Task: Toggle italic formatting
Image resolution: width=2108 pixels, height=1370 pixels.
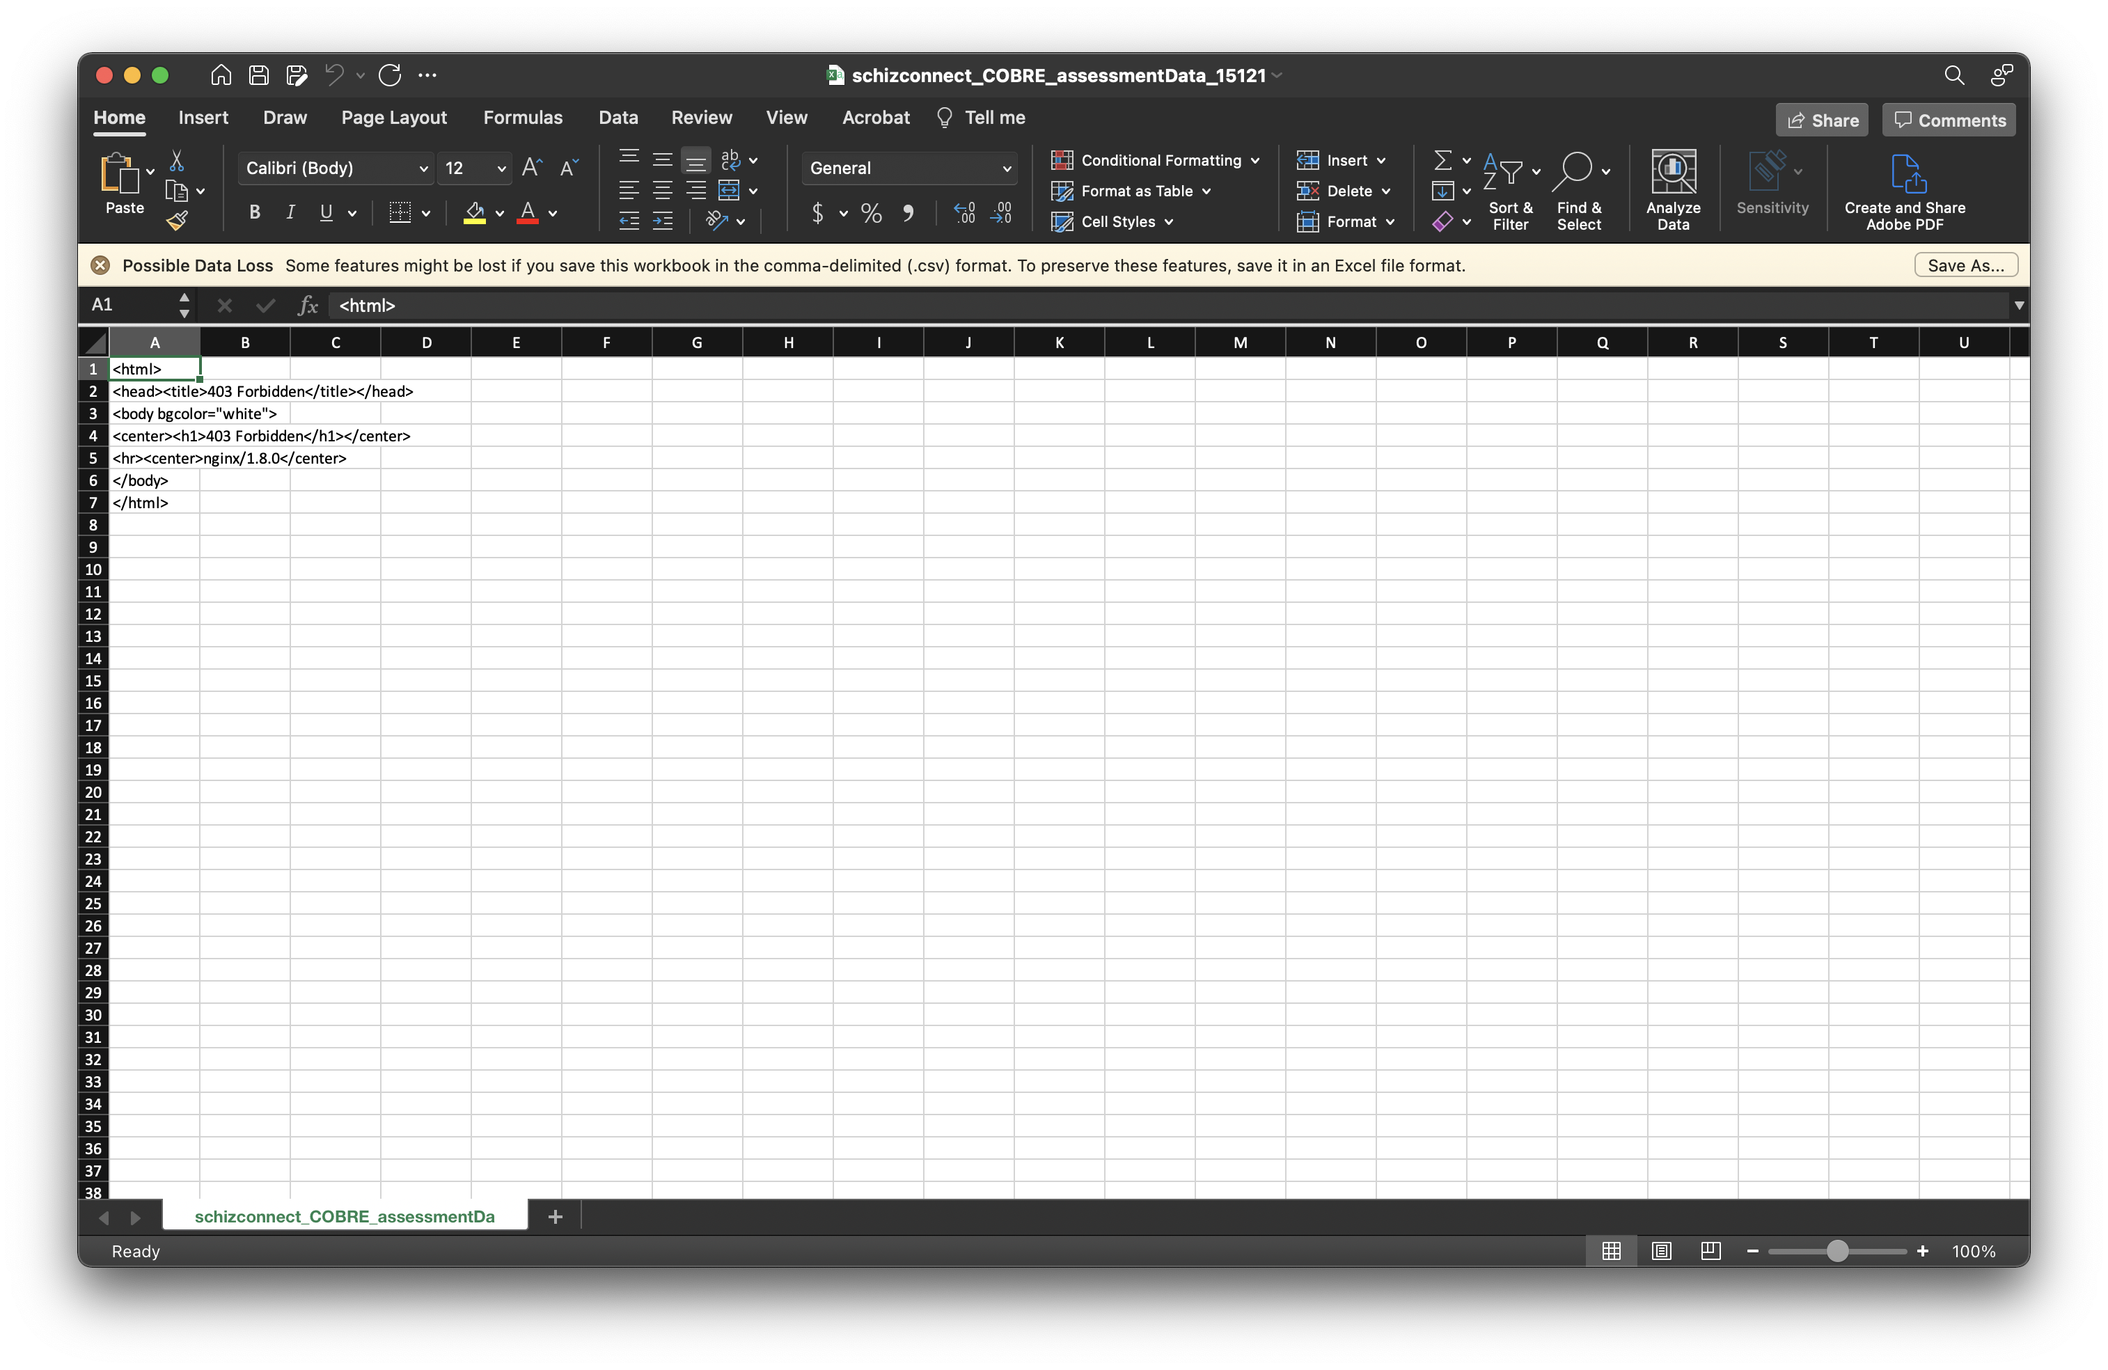Action: [x=290, y=212]
